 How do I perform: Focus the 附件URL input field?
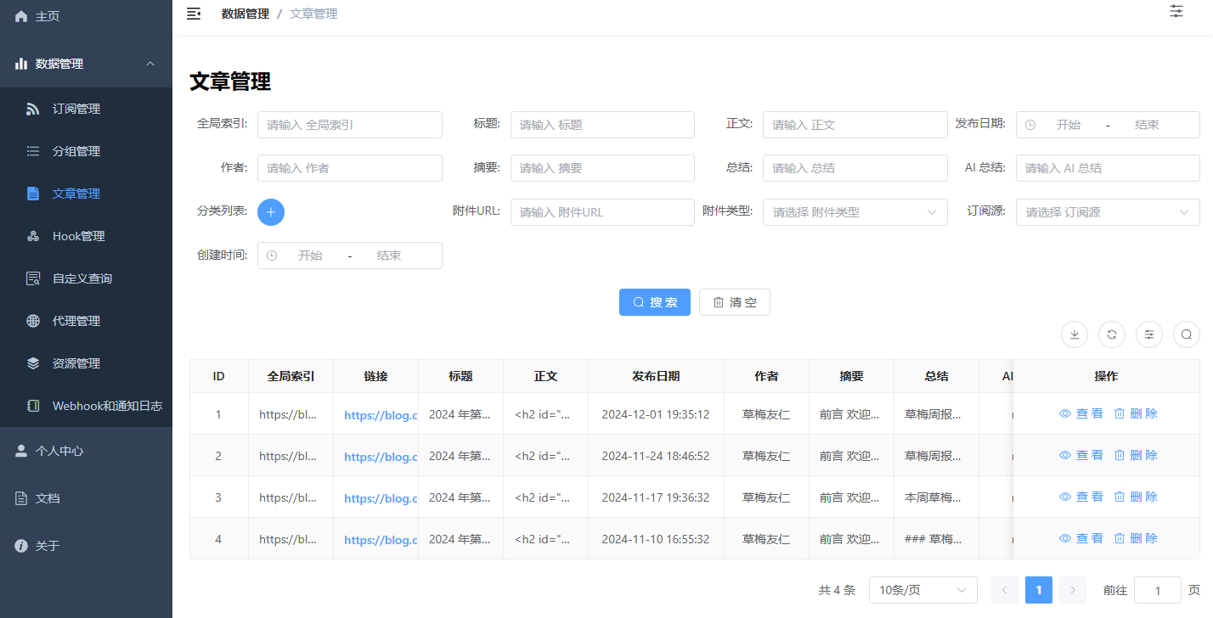[x=602, y=212]
